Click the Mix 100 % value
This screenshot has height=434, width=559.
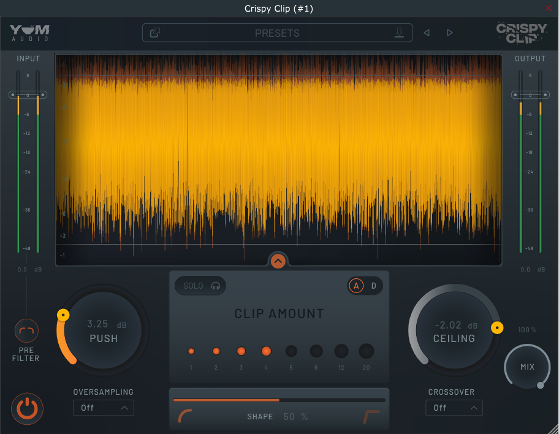point(527,330)
